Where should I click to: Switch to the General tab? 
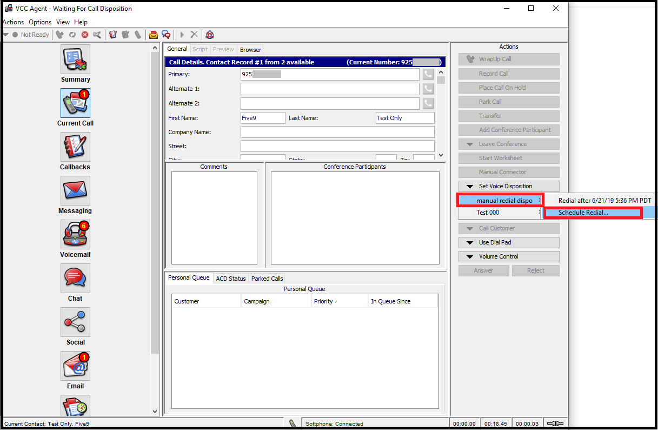click(177, 49)
